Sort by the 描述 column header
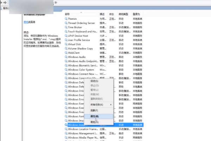Image resolution: width=211 pixels, height=141 pixels. point(102,14)
